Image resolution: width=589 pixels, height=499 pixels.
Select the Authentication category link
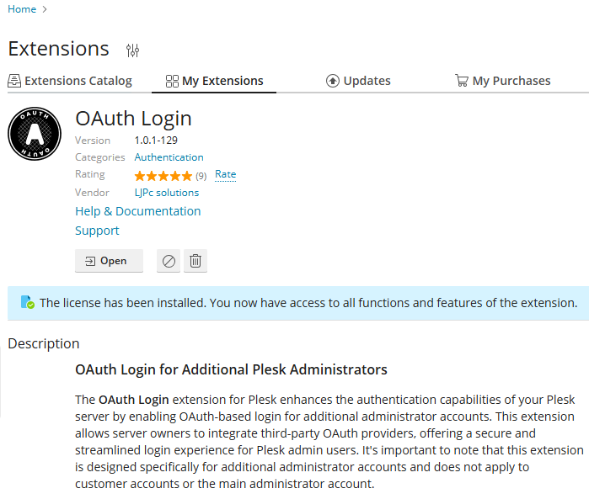point(169,157)
